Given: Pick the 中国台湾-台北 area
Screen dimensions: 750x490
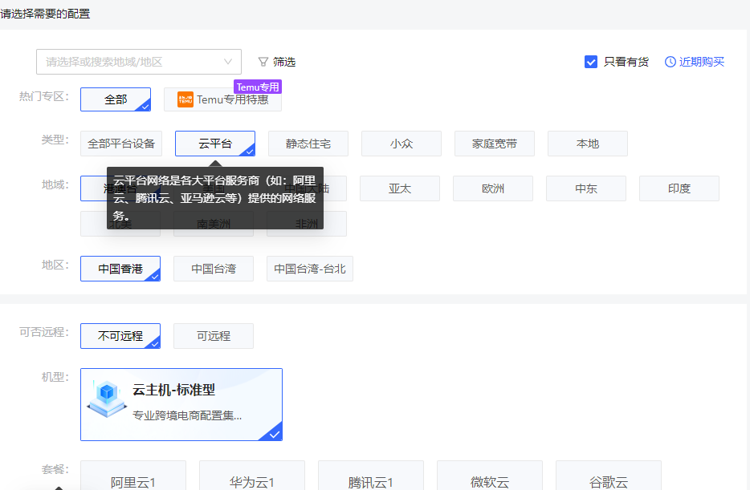Looking at the screenshot, I should pyautogui.click(x=310, y=269).
